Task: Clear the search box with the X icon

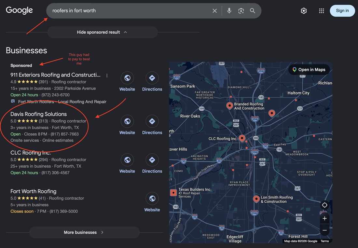Action: coord(214,11)
